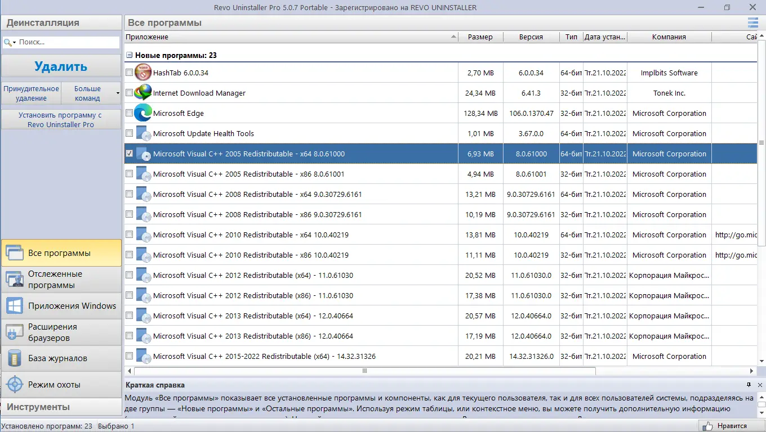Click the icon of Visual C++ 2013 (x64) row
The width and height of the screenshot is (766, 432).
[144, 316]
